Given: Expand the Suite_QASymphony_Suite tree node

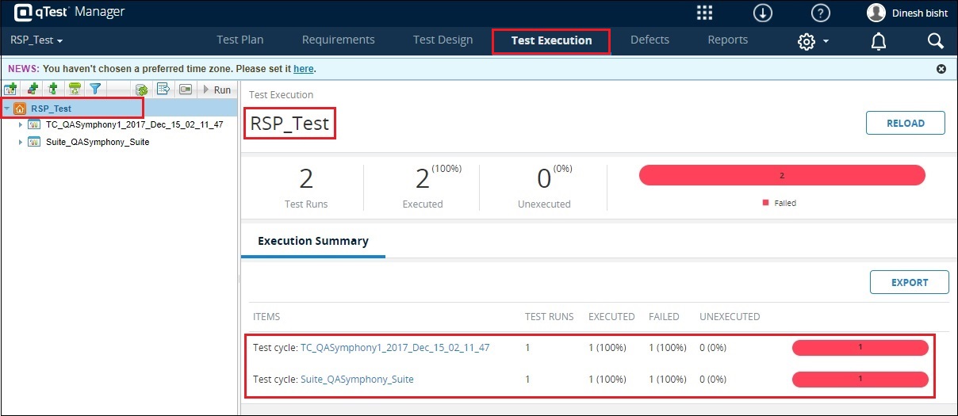Looking at the screenshot, I should coord(21,143).
